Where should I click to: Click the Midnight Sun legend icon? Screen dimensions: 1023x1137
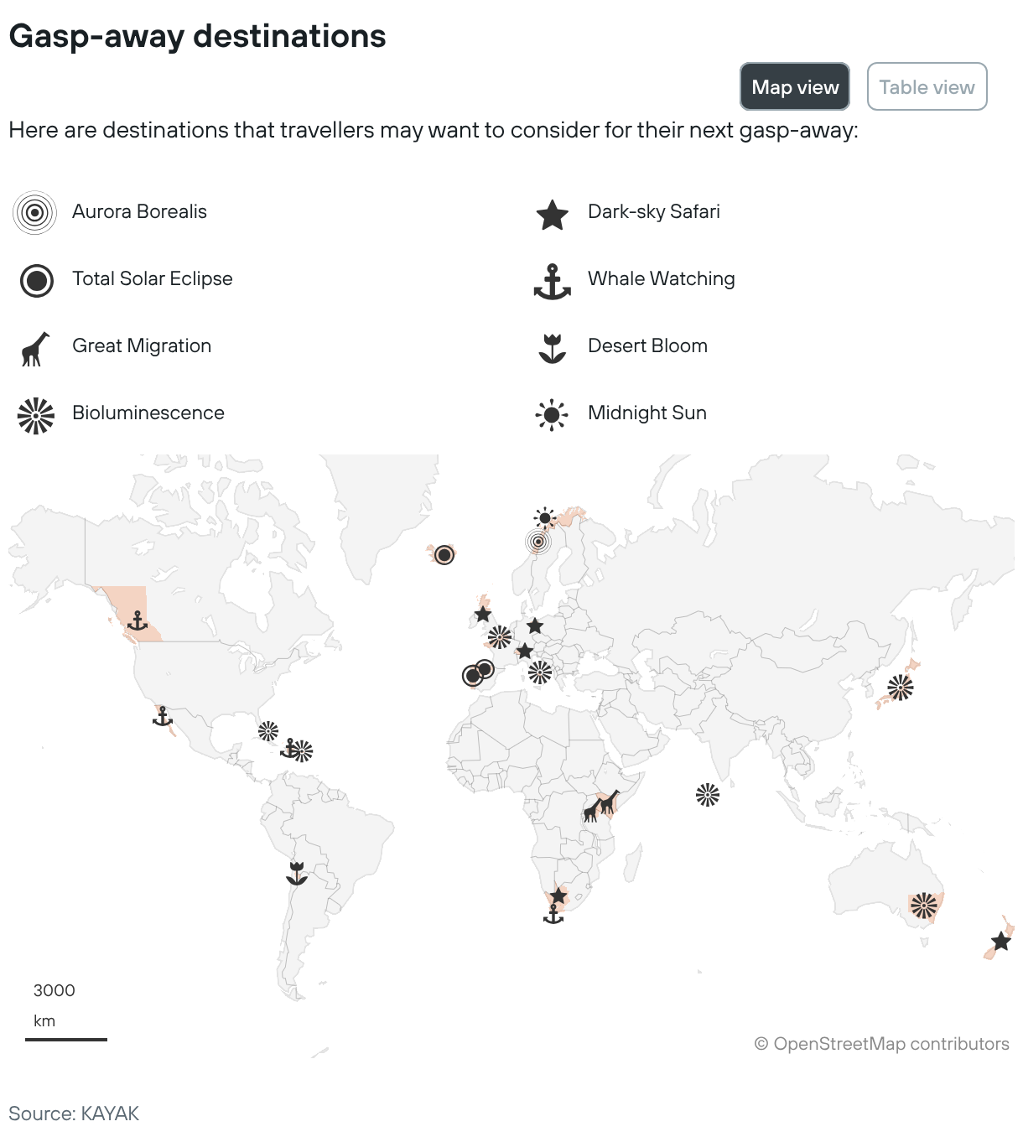(552, 414)
